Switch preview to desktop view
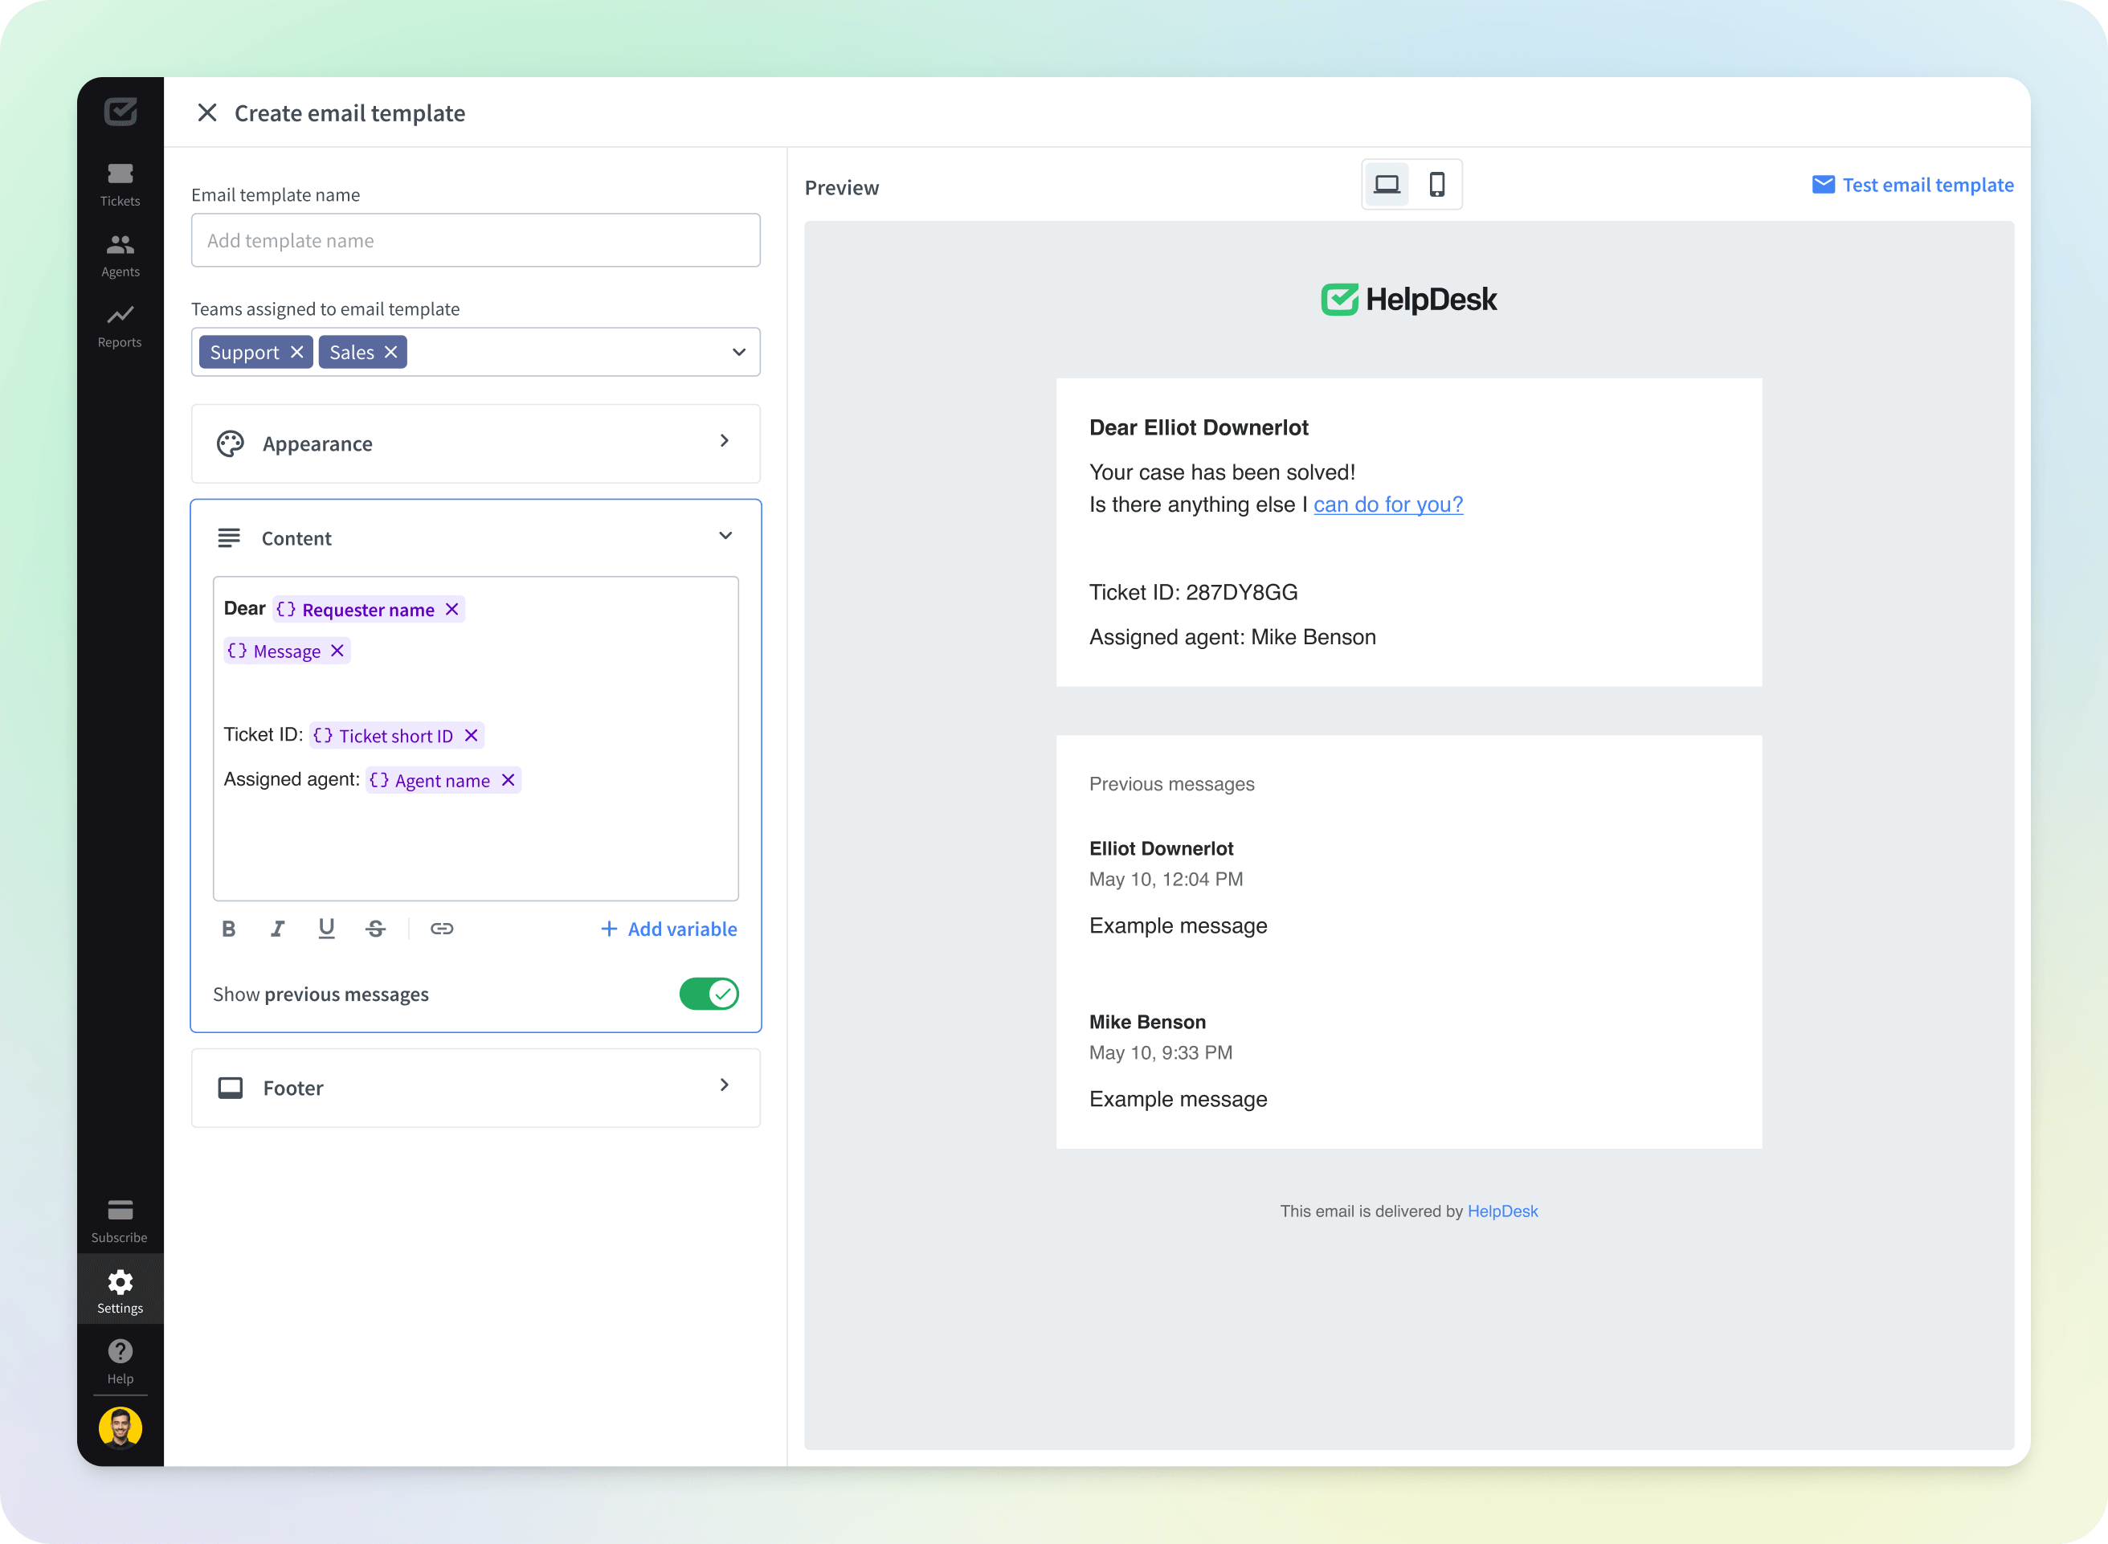2108x1544 pixels. (1387, 184)
